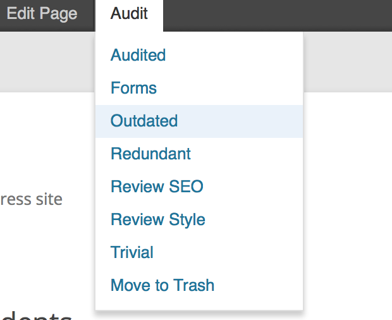
Task: Click Move to Trash in Audit menu
Action: 199,285
